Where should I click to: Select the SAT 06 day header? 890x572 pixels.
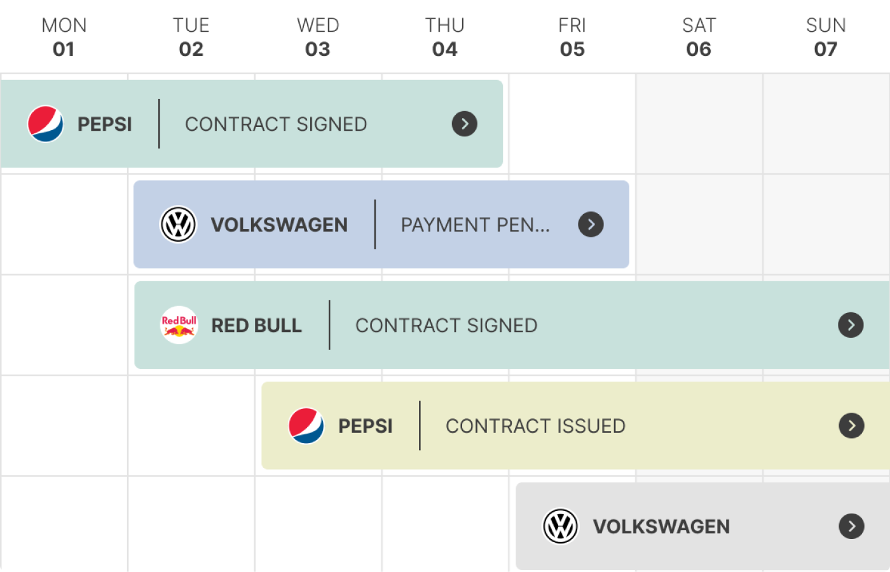point(699,37)
